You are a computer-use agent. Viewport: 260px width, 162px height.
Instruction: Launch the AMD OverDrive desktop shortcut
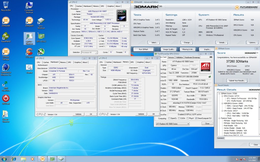[6, 86]
